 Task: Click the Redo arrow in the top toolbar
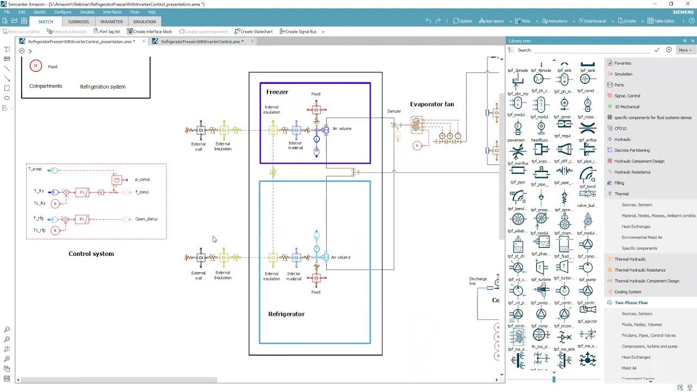pyautogui.click(x=438, y=21)
